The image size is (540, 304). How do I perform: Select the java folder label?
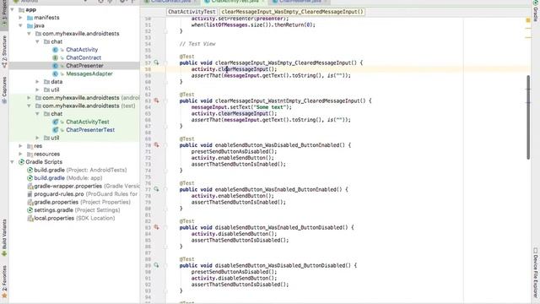39,25
